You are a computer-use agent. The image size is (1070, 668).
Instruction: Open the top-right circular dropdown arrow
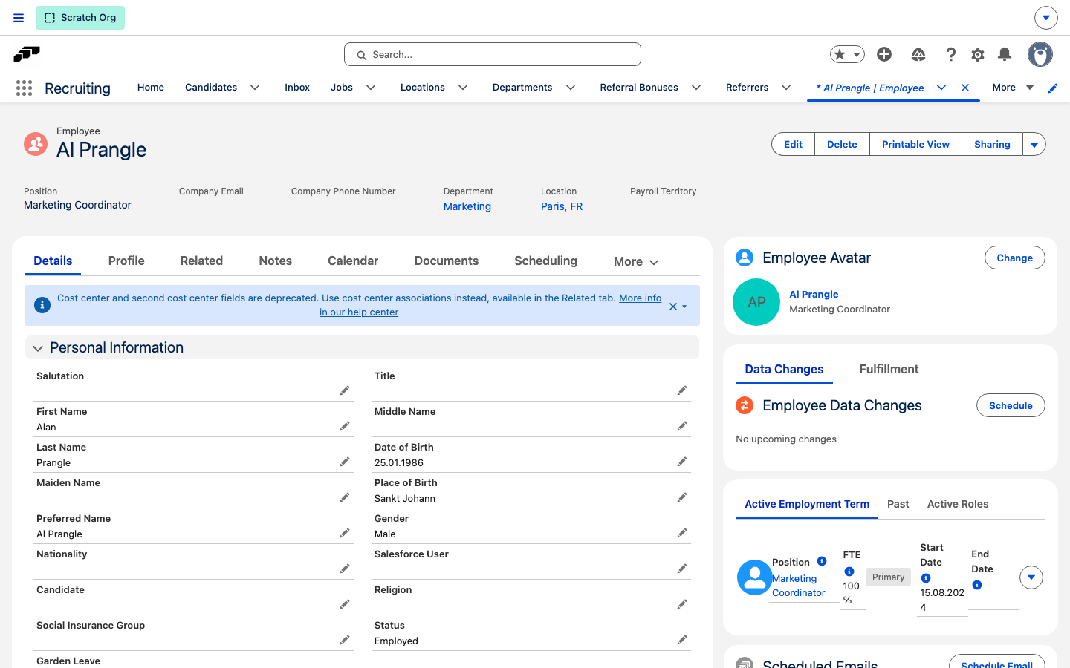click(1046, 18)
